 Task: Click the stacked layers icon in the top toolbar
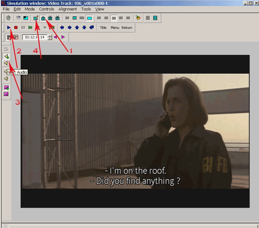18,18
